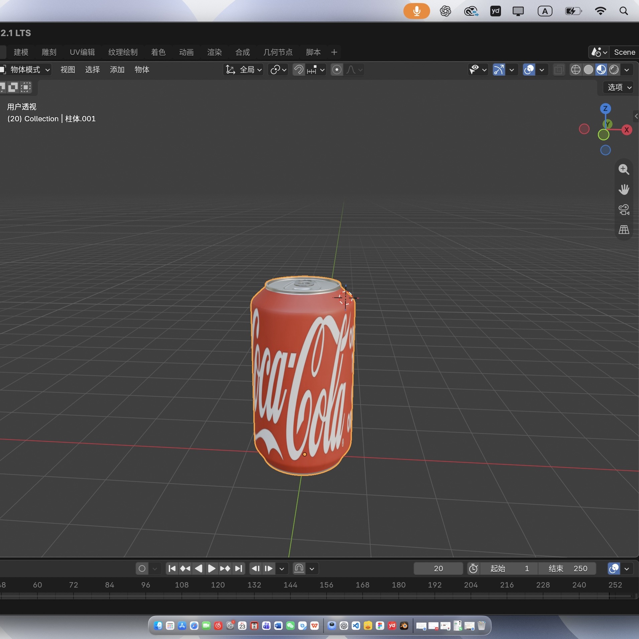This screenshot has width=639, height=639.
Task: Switch to 雕刻 workspace tab
Action: pyautogui.click(x=49, y=52)
